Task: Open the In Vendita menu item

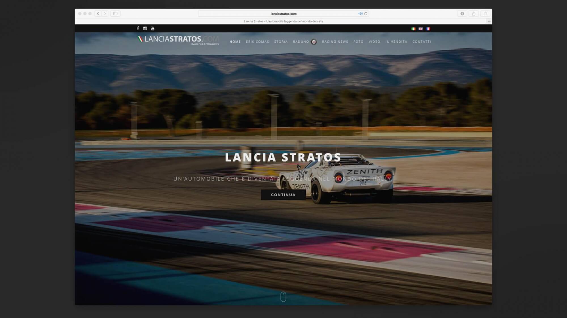Action: [x=396, y=42]
